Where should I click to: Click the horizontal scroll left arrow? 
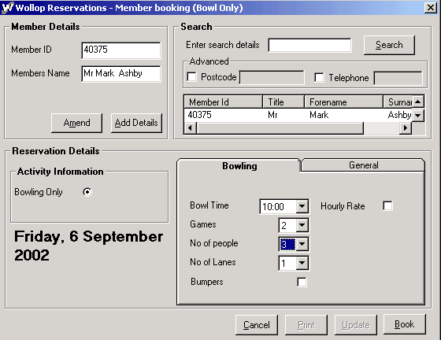pos(191,128)
